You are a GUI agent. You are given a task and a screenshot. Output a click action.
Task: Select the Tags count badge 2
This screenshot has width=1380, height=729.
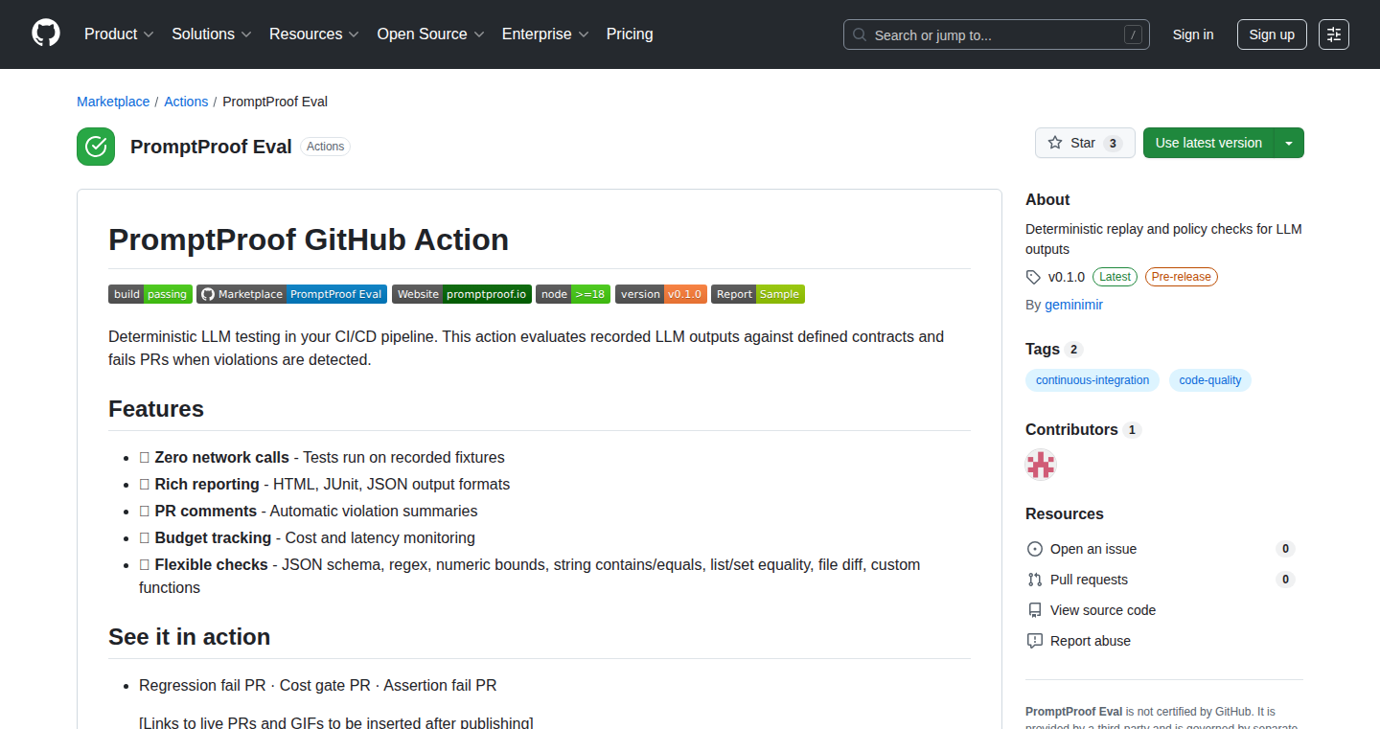pos(1074,350)
